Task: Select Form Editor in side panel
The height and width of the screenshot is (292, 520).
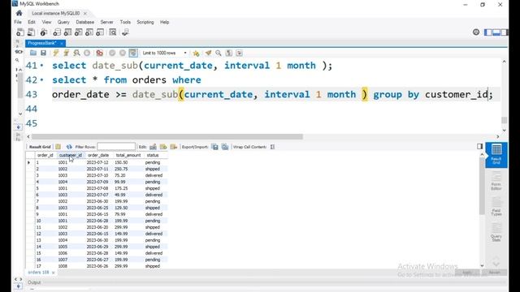Action: tap(496, 181)
